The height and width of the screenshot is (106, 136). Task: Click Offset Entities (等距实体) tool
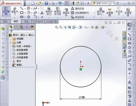[66, 13]
